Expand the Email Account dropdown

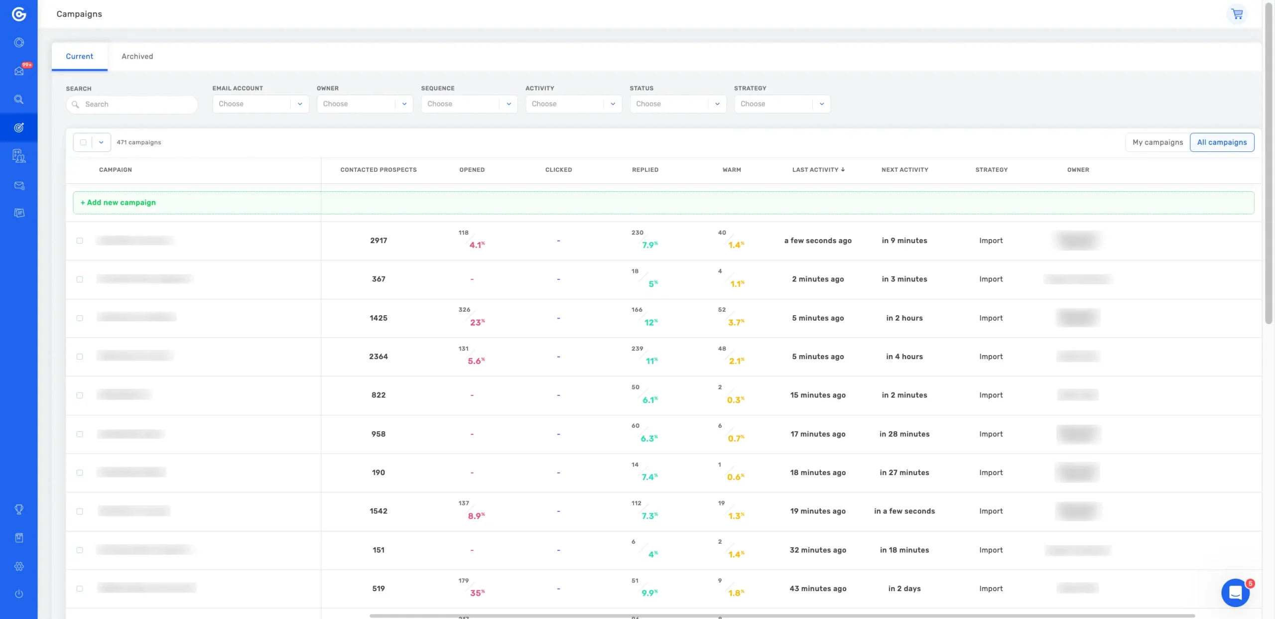(260, 104)
